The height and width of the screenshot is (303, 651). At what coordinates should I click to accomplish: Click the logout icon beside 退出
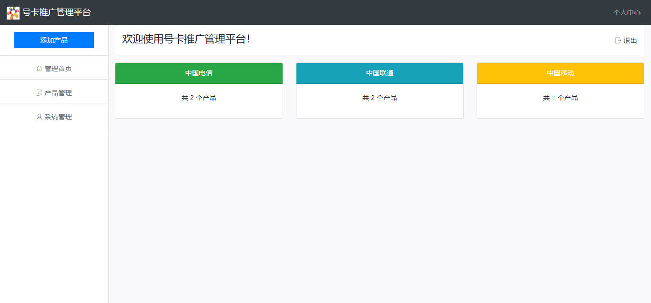[x=618, y=40]
